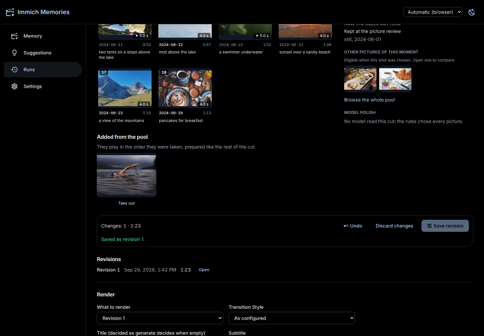Viewport: 484px width, 336px height.
Task: Click 'Kept at the picture review' text
Action: 372,31
